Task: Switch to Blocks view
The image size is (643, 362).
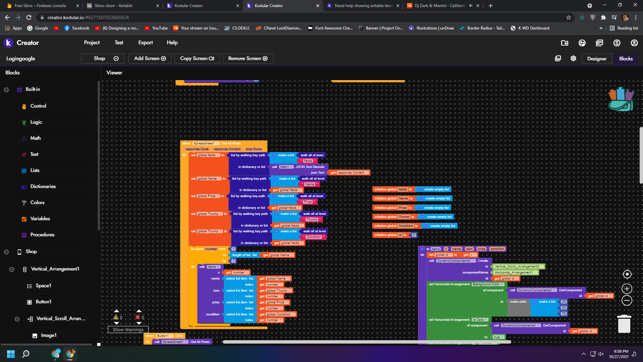Action: tap(626, 59)
